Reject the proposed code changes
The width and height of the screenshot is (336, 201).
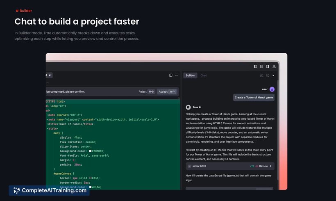[x=147, y=91]
